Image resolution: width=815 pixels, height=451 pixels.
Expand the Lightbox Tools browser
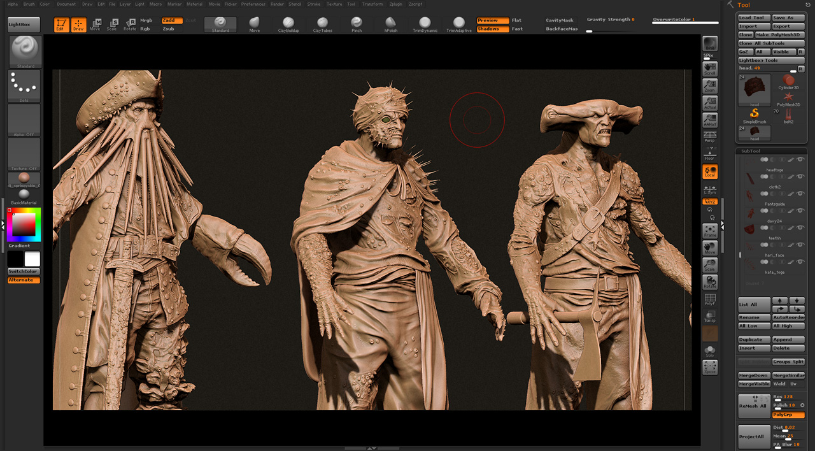771,61
